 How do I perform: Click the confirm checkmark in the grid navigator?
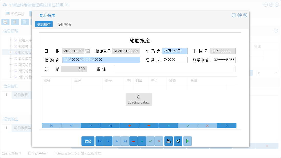coord(188,125)
